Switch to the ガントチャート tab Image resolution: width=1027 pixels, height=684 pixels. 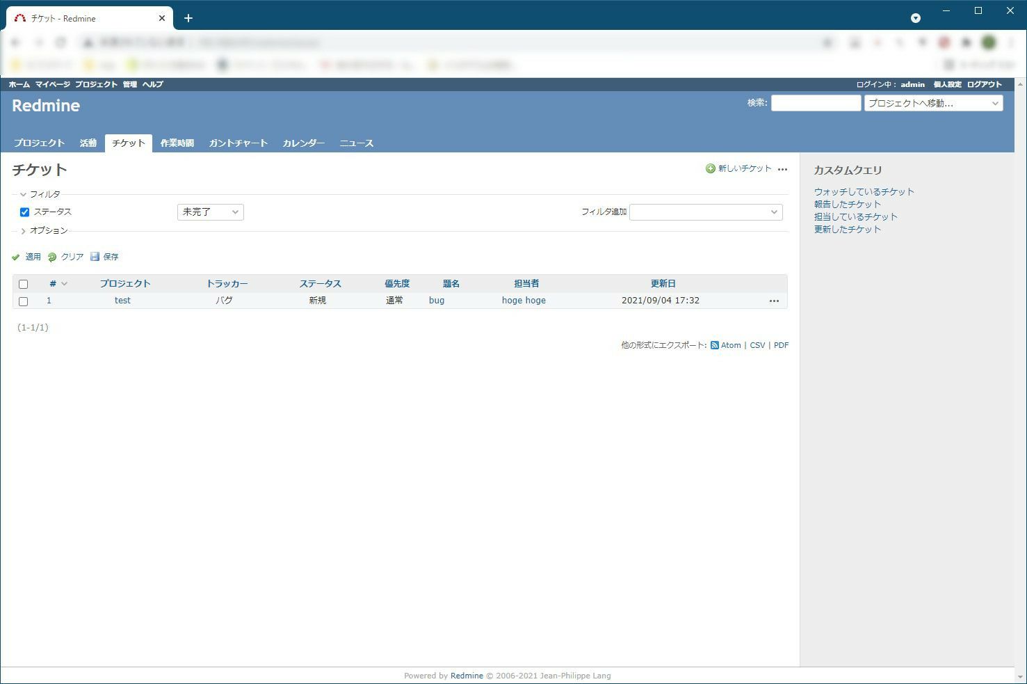point(238,143)
